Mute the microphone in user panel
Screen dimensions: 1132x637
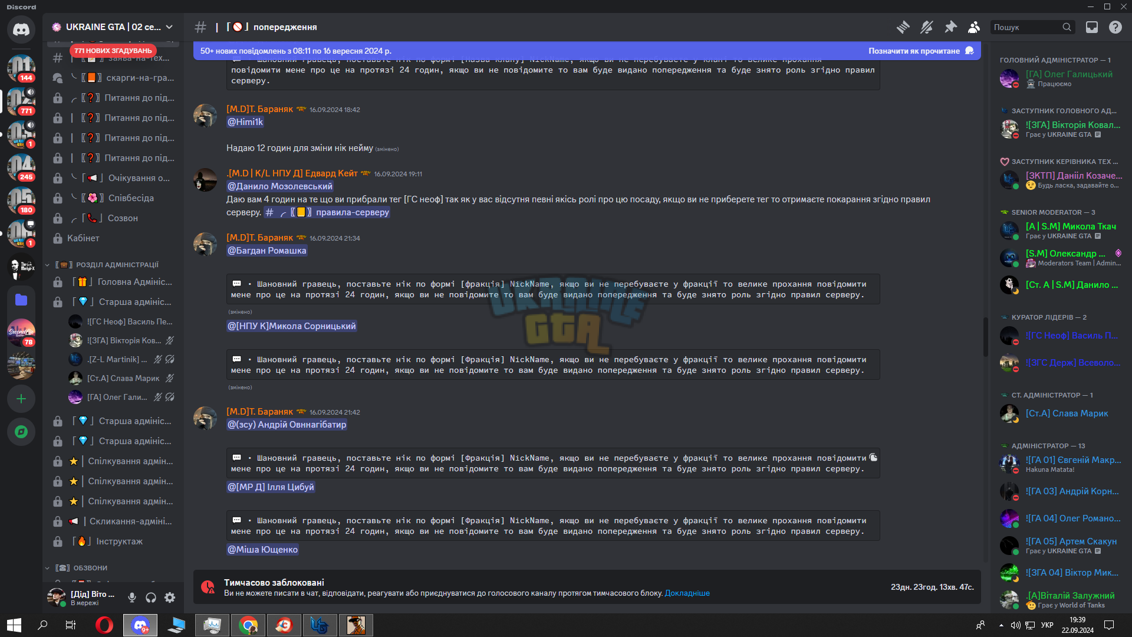pyautogui.click(x=132, y=597)
